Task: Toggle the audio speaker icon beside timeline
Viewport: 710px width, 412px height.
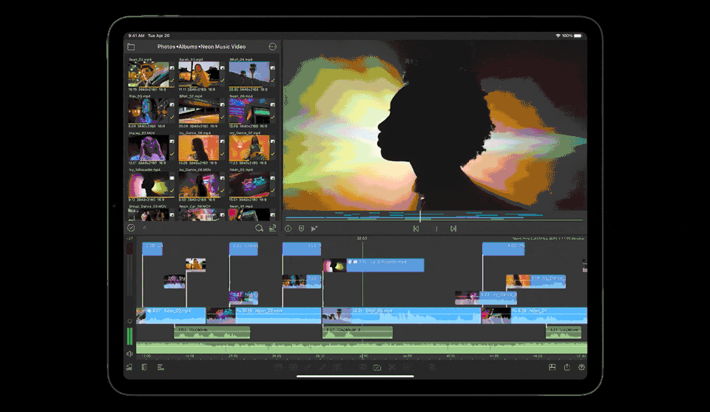Action: tap(130, 354)
